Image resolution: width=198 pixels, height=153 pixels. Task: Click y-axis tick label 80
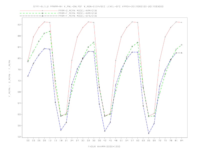tap(19, 58)
